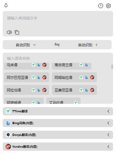Image resolution: width=116 pixels, height=154 pixels.
Task: Pin the translator window on top
Action: pyautogui.click(x=6, y=5)
